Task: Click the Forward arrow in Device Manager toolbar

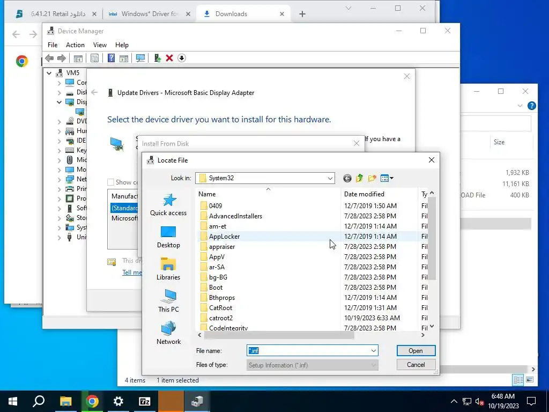Action: pos(61,58)
